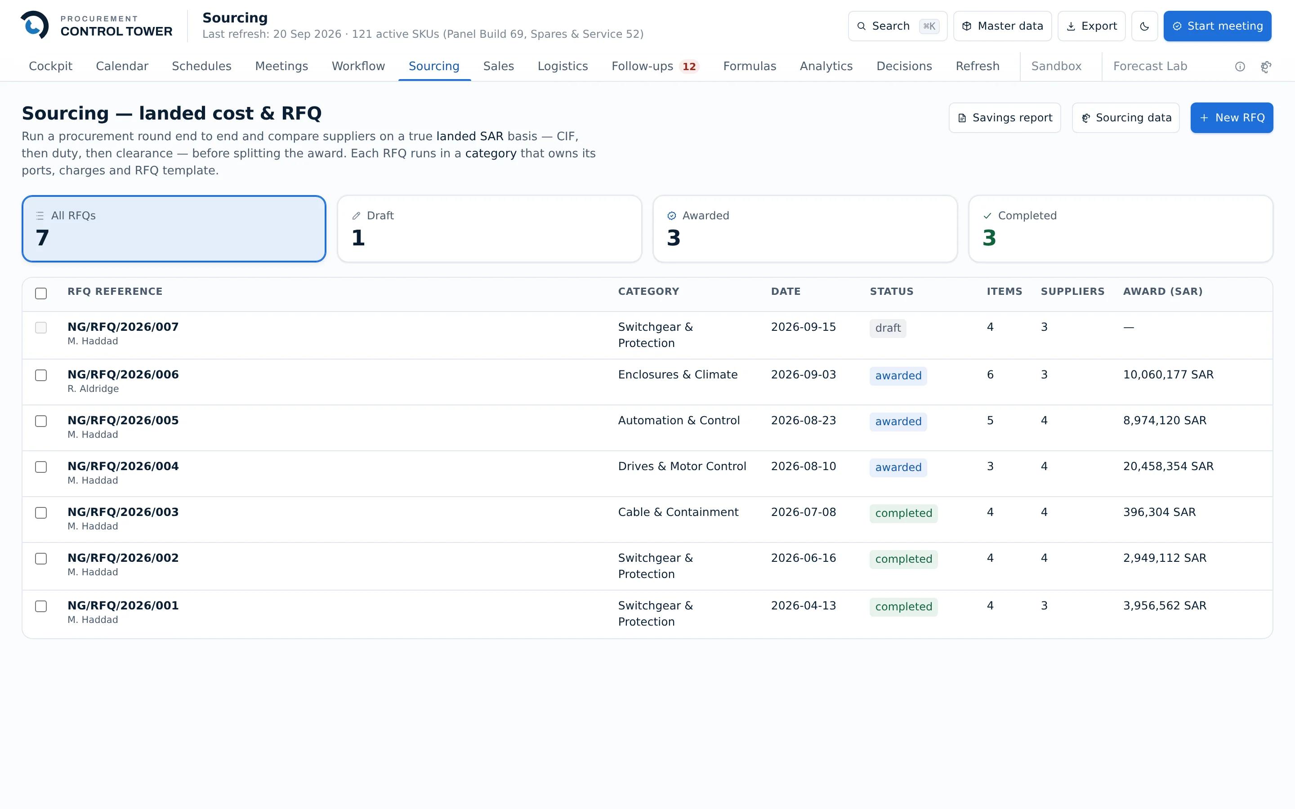The height and width of the screenshot is (809, 1295).
Task: Filter by the Awarded card
Action: (805, 229)
